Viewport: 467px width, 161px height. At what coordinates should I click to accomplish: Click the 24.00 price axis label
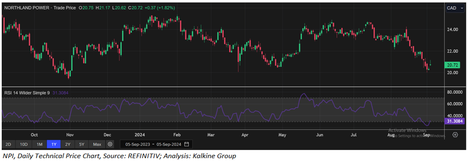[x=453, y=29]
